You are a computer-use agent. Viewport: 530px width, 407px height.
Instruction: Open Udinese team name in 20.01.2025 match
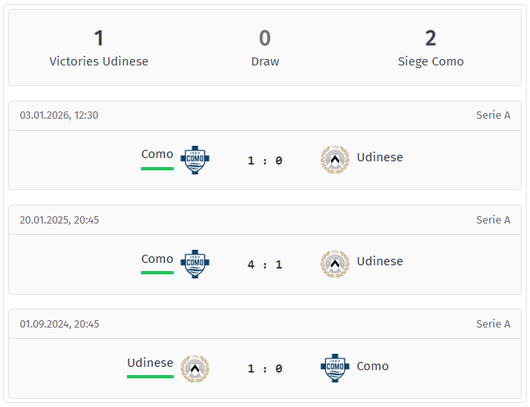[379, 261]
